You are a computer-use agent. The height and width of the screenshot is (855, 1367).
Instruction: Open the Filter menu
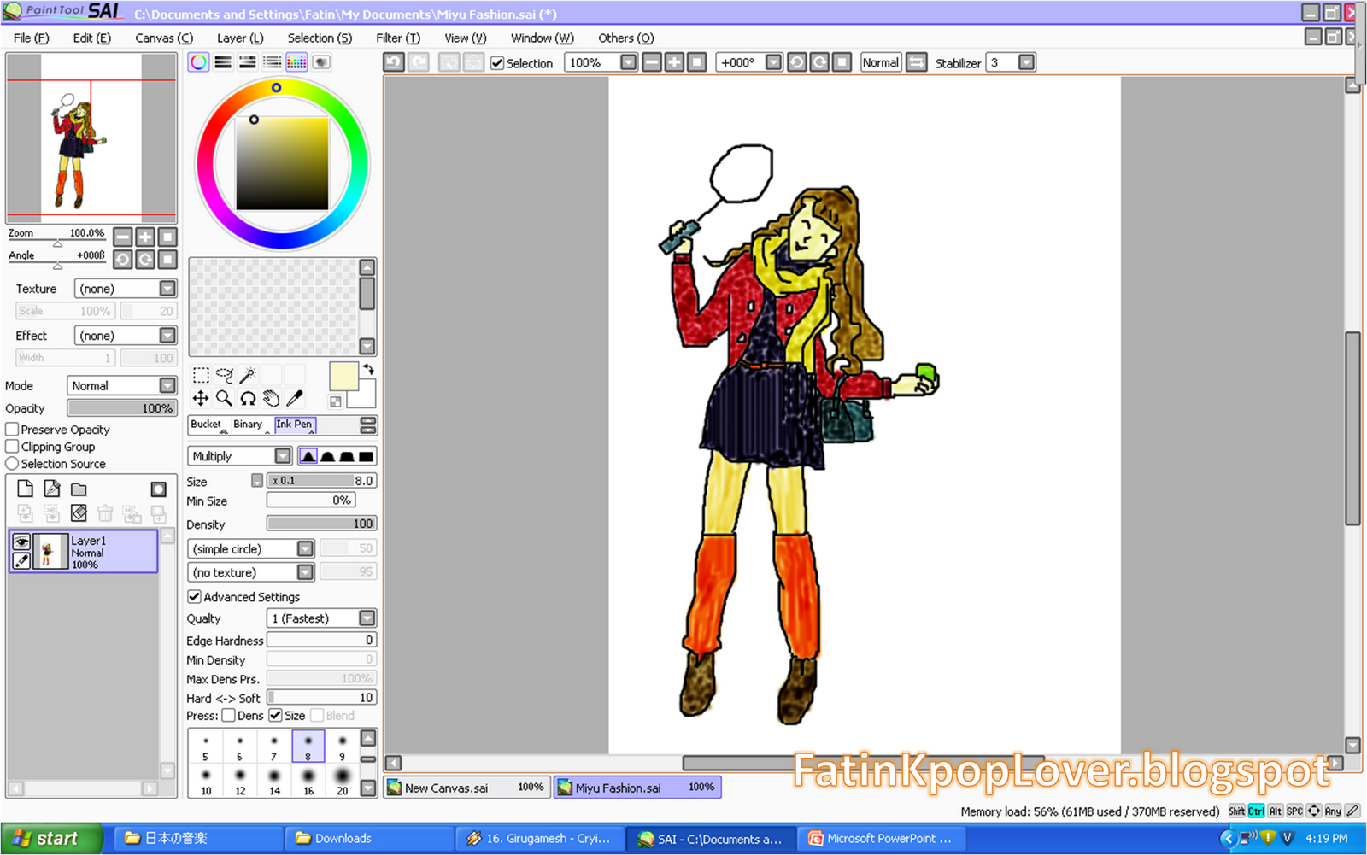[397, 38]
